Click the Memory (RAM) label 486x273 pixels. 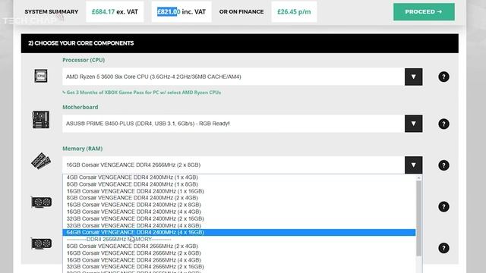[83, 149]
